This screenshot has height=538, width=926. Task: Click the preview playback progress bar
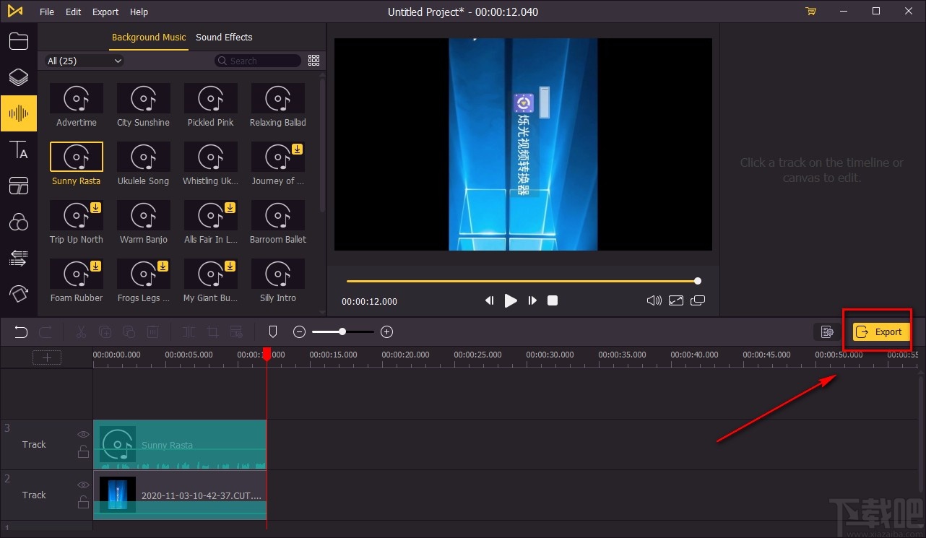(x=522, y=281)
